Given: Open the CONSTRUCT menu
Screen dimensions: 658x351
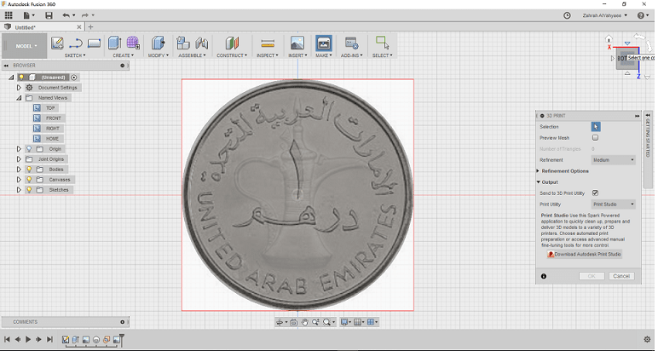Looking at the screenshot, I should [x=232, y=55].
